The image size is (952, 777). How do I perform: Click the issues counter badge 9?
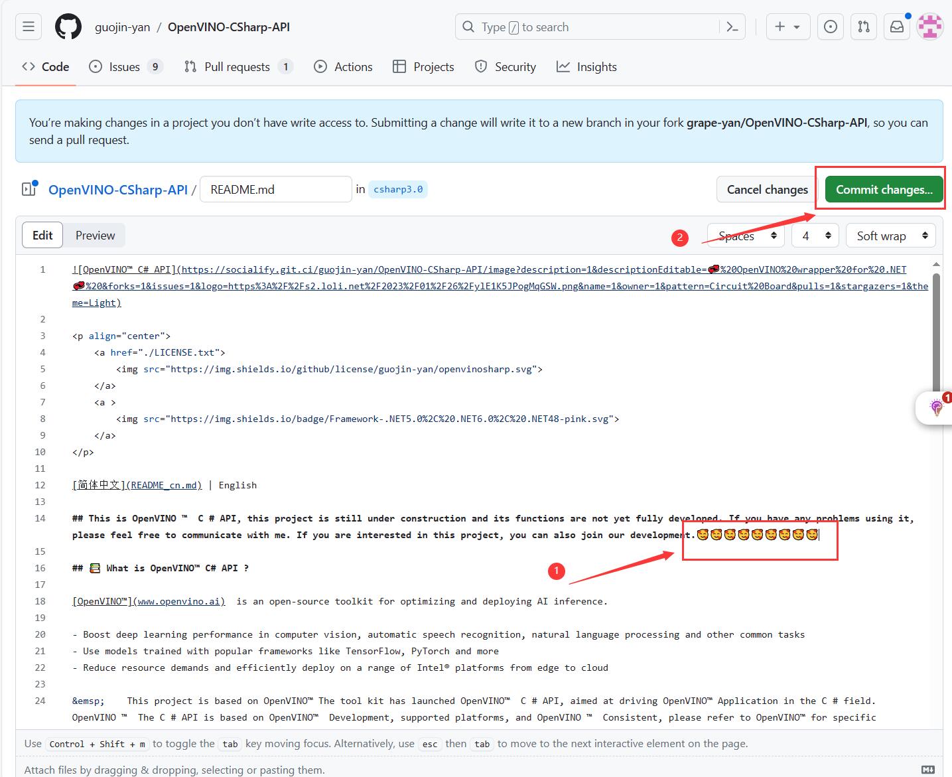(155, 66)
